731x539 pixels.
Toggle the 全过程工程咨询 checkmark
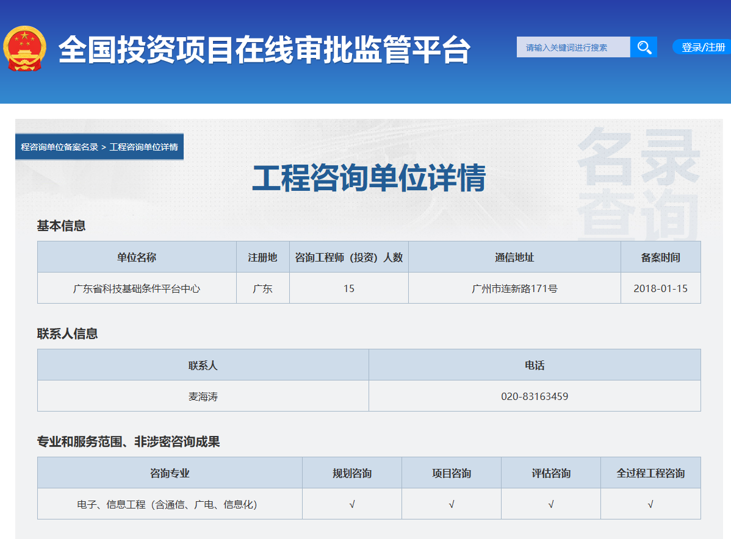click(650, 504)
